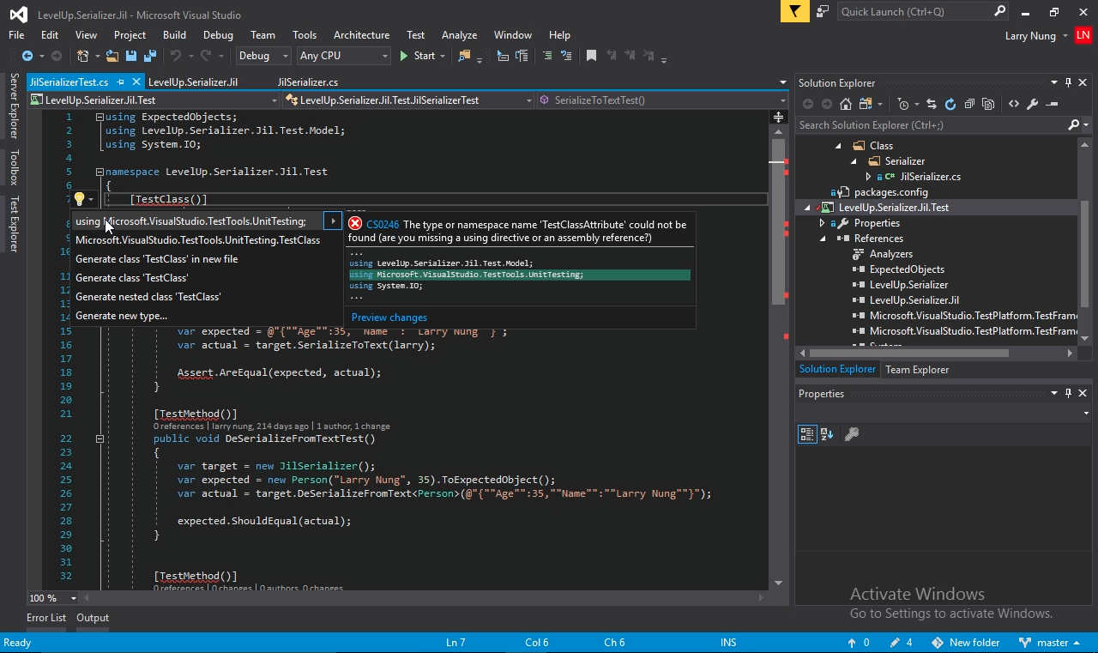Click the Navigate Backward arrow in main toolbar
Image resolution: width=1098 pixels, height=653 pixels.
point(27,56)
